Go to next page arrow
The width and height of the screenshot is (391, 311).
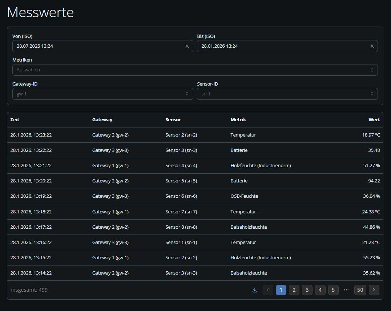point(374,290)
